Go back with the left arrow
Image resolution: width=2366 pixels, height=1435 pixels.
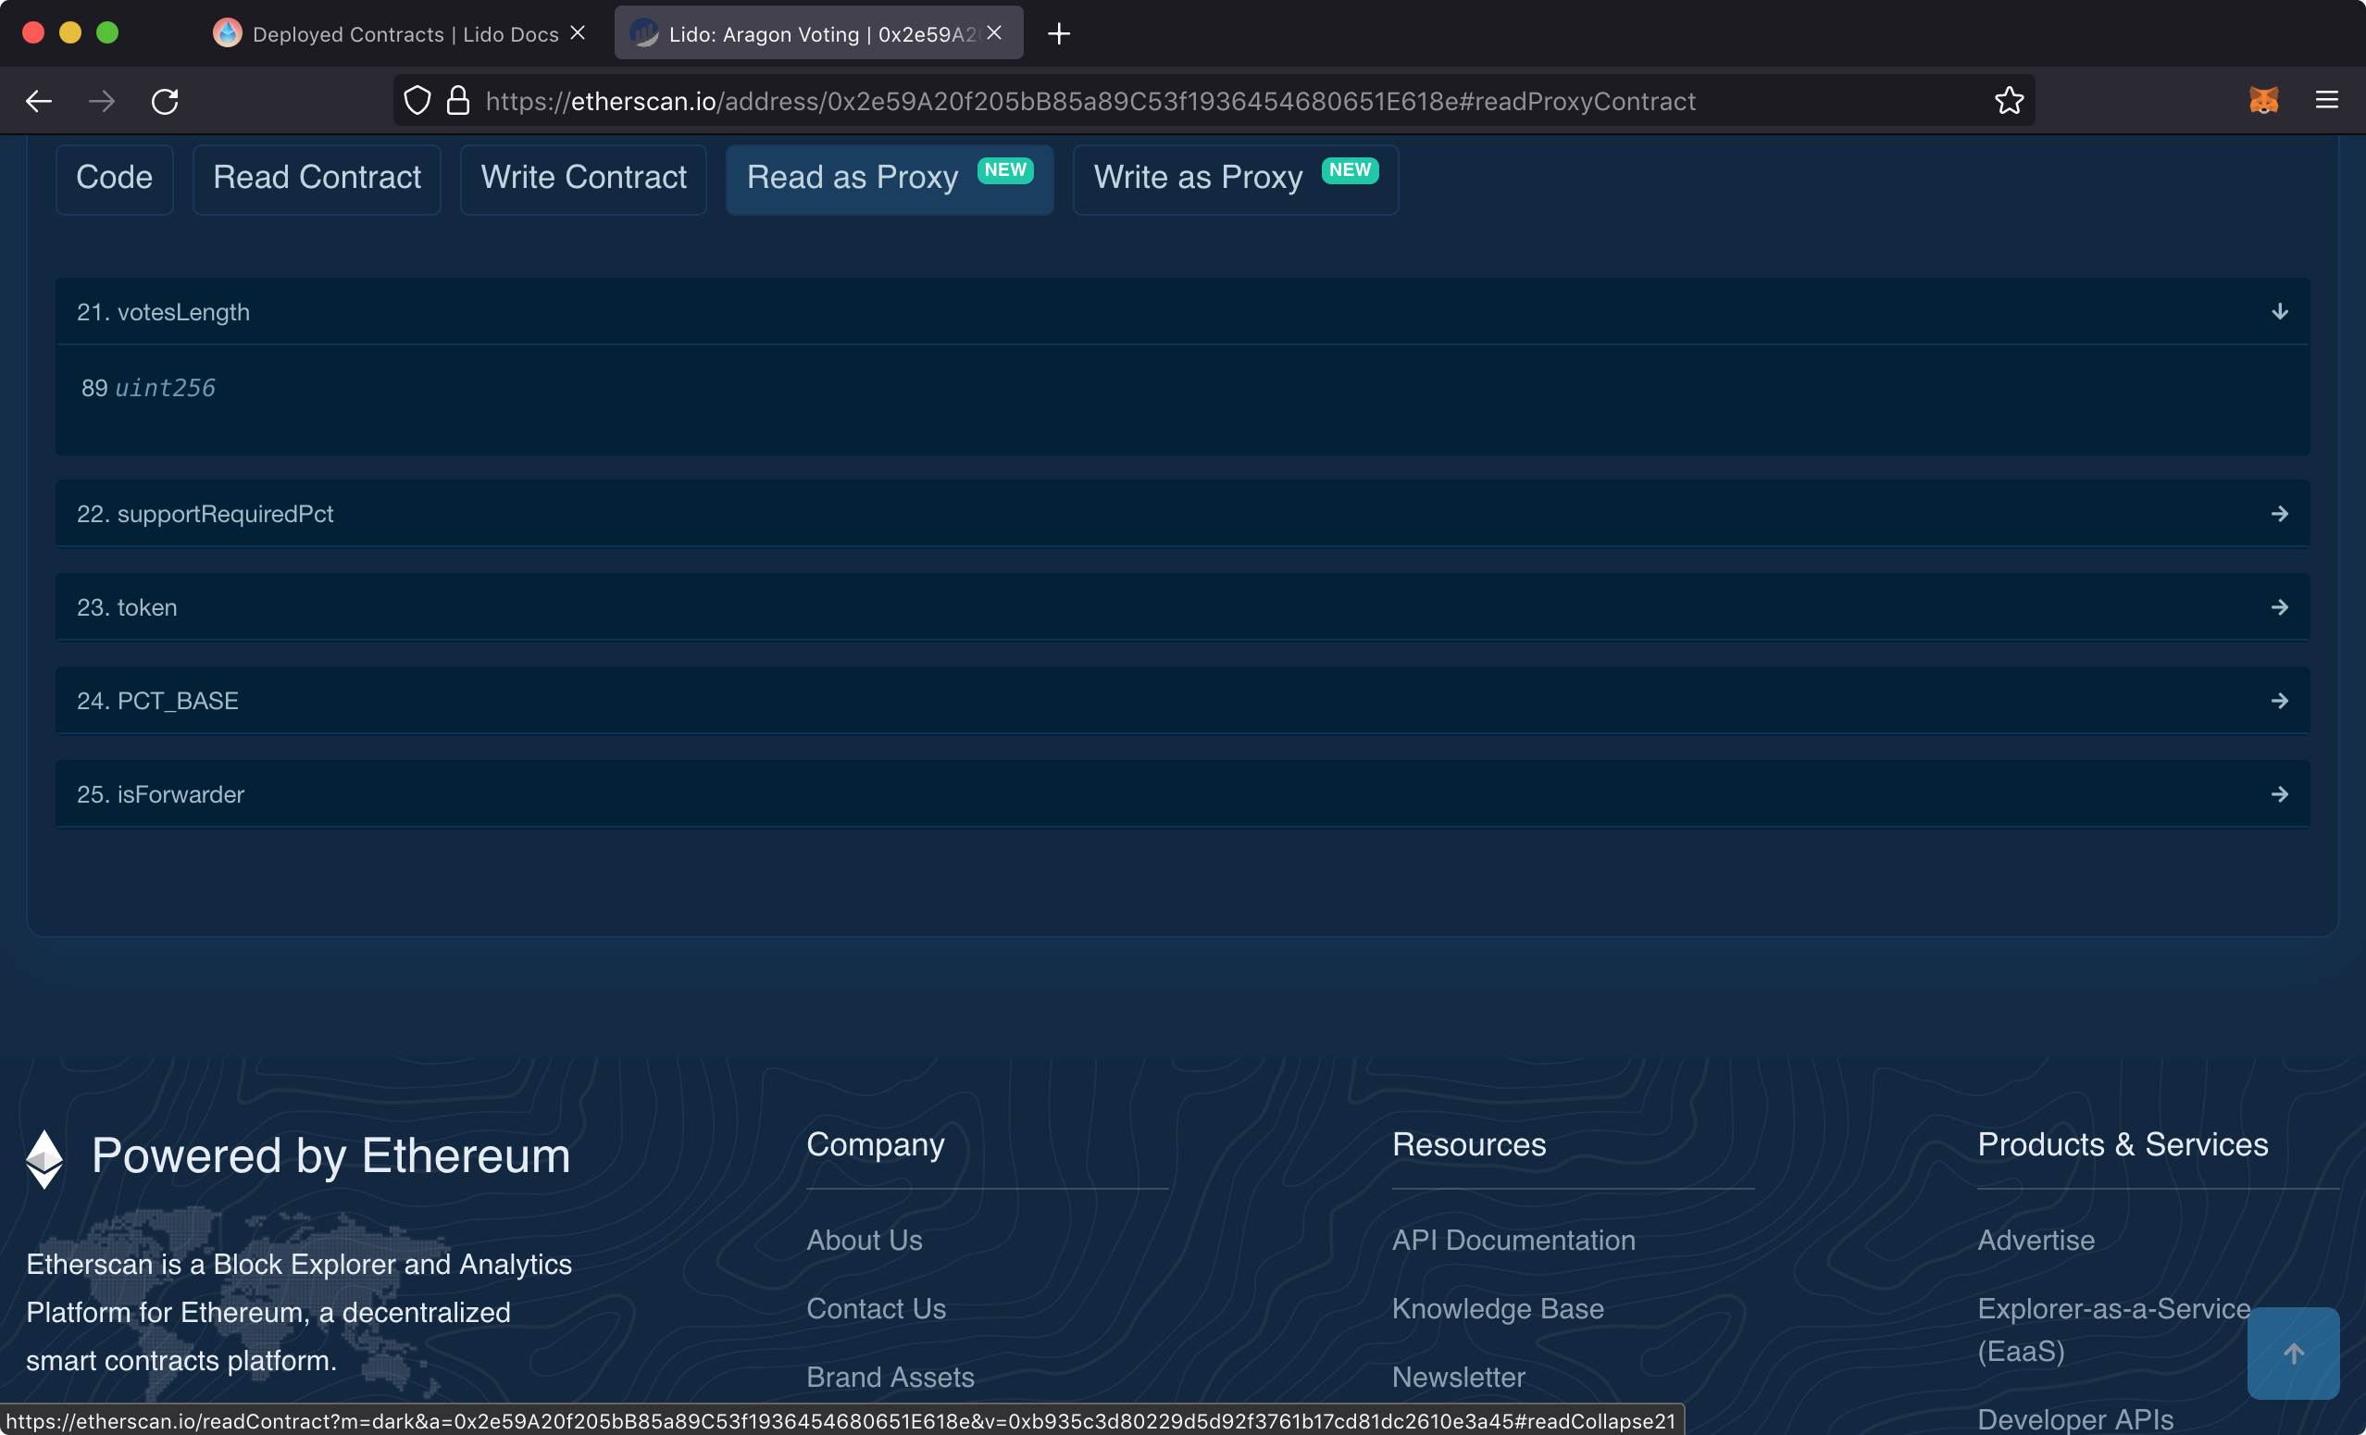[38, 101]
